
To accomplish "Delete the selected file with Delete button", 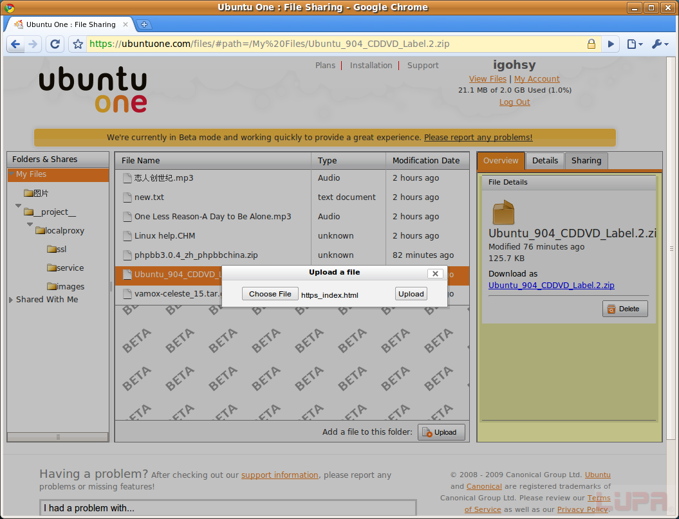I will (x=625, y=309).
